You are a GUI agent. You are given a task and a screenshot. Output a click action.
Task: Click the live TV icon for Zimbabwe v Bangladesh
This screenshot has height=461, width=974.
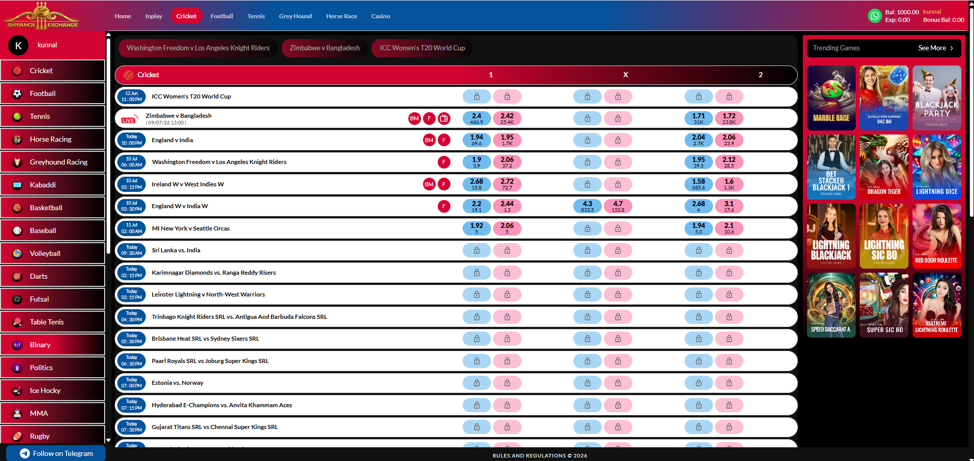(444, 118)
